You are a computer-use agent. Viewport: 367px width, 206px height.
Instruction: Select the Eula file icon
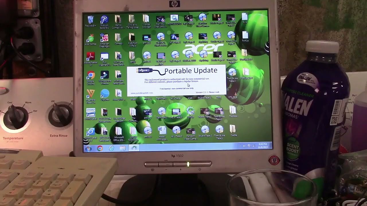pyautogui.click(x=245, y=18)
